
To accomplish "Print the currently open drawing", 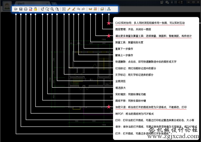I will tap(26, 9).
